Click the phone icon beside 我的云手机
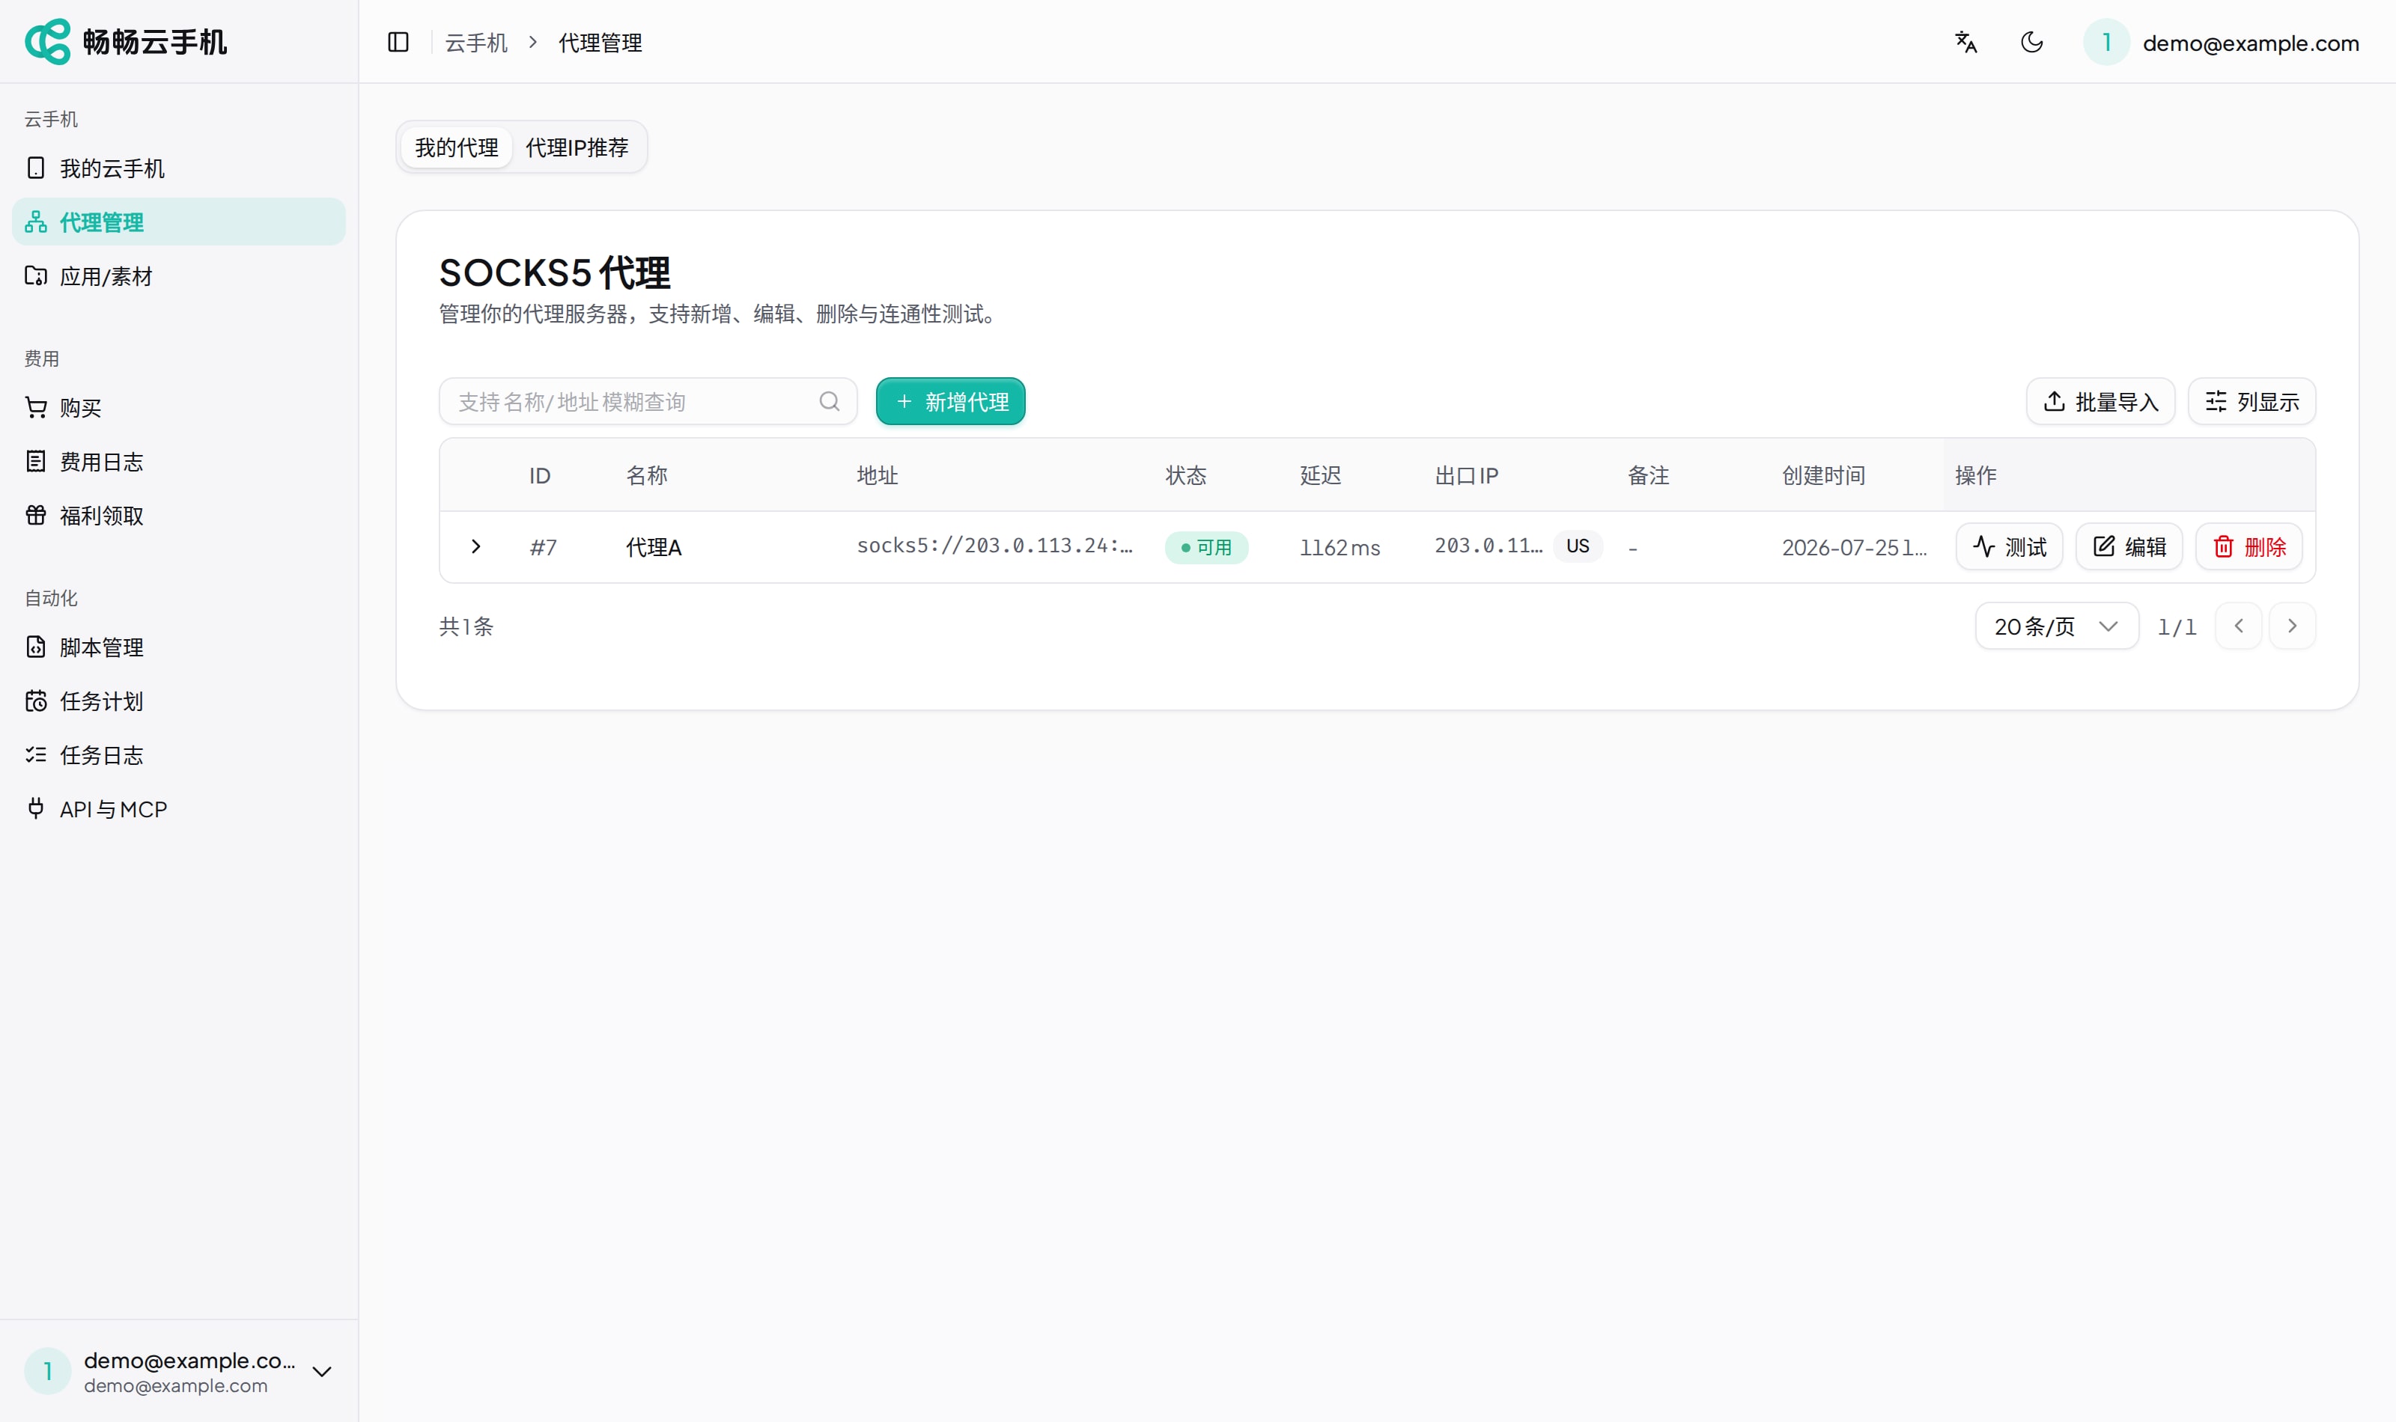The width and height of the screenshot is (2396, 1422). 35,168
